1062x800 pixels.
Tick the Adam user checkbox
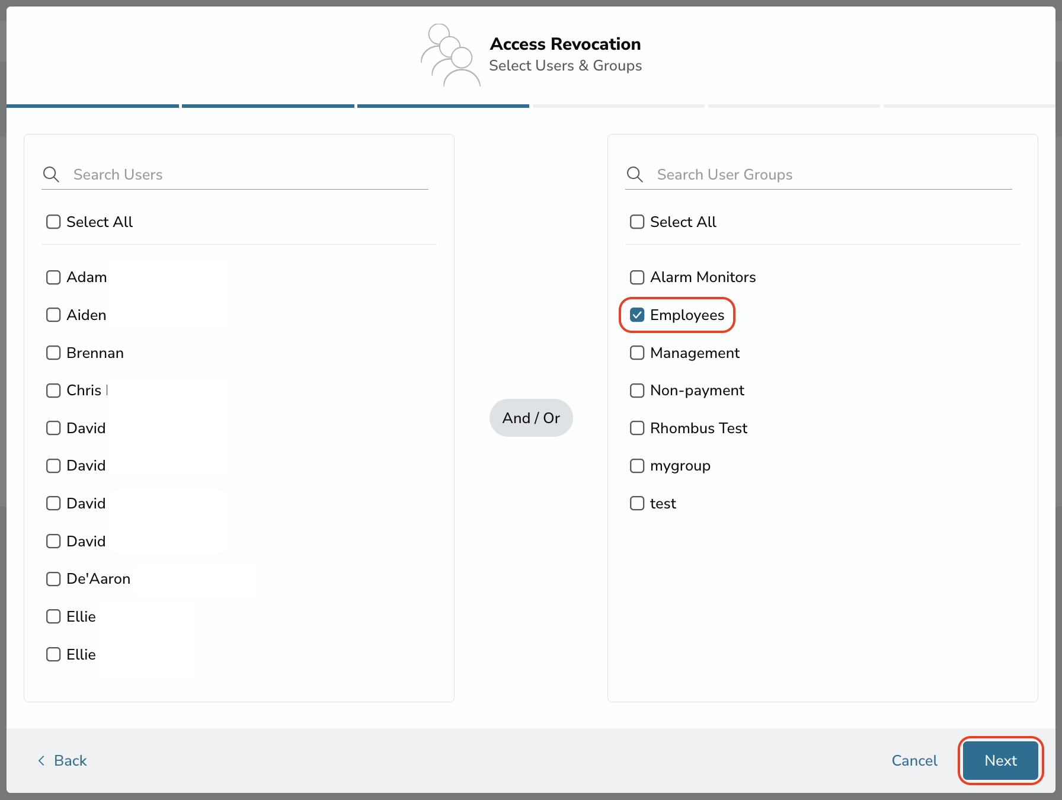(x=53, y=277)
